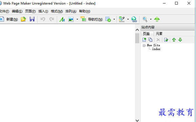Minimize the Web Page Maker window

[x=164, y=3]
